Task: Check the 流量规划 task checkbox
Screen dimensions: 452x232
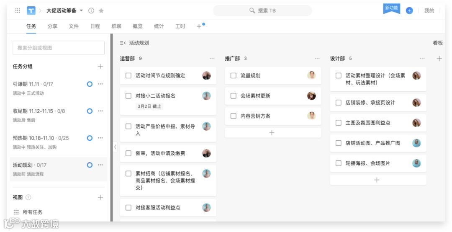Action: (234, 76)
